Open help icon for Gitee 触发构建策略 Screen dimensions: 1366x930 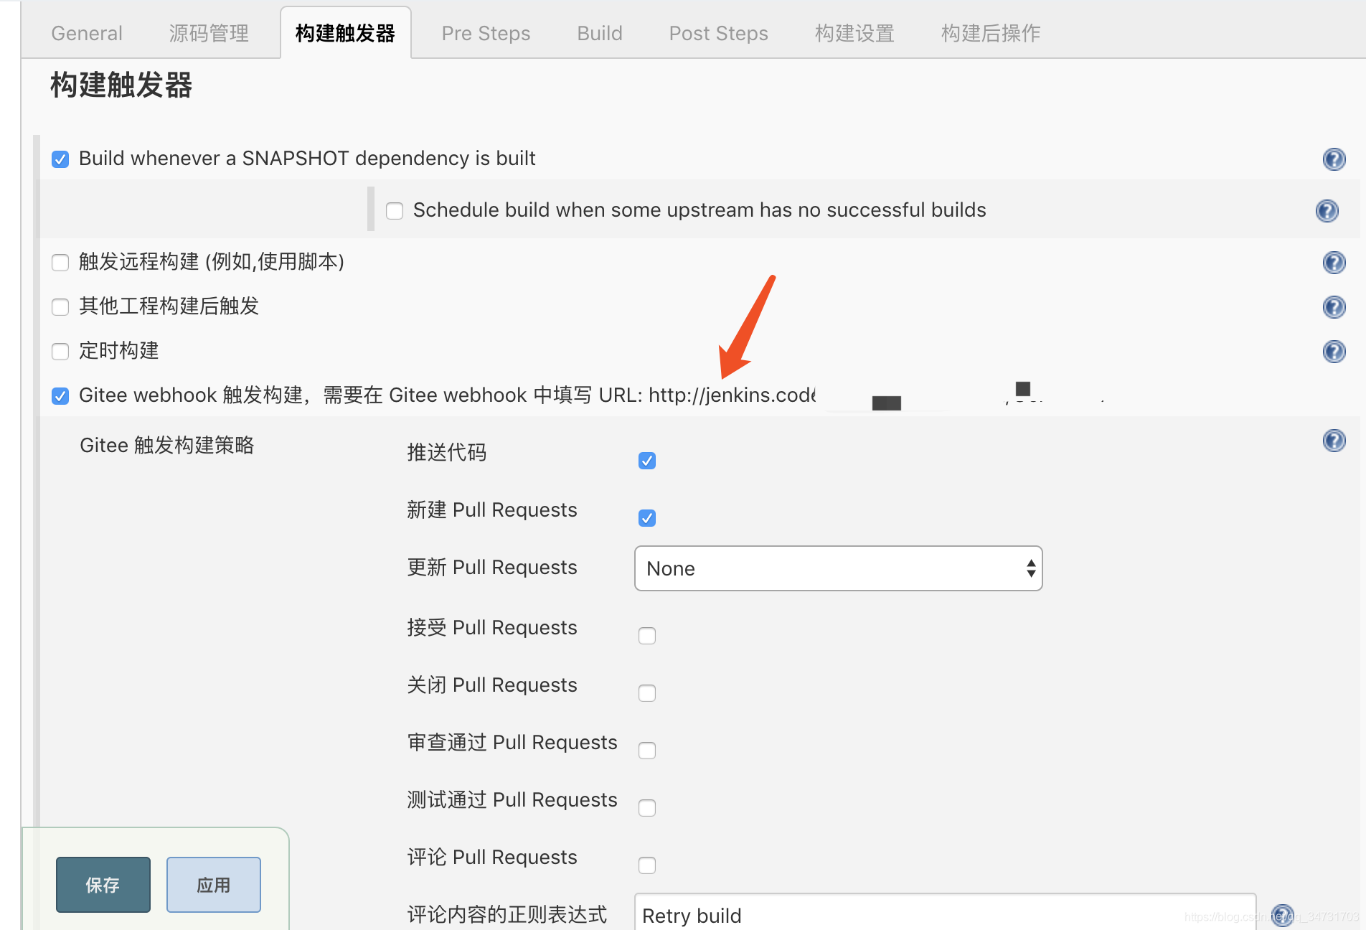pos(1334,440)
